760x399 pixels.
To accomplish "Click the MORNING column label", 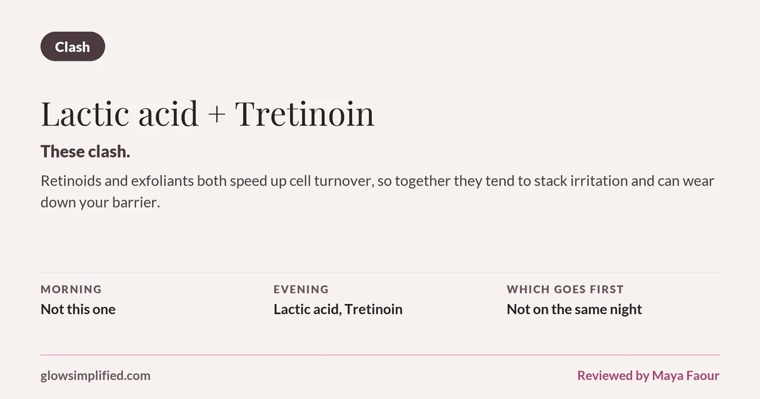I will 71,289.
